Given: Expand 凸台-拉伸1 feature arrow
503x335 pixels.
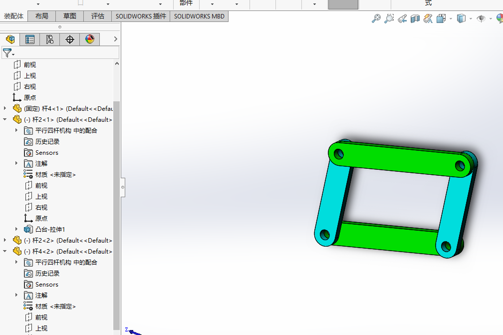Looking at the screenshot, I should (16, 229).
